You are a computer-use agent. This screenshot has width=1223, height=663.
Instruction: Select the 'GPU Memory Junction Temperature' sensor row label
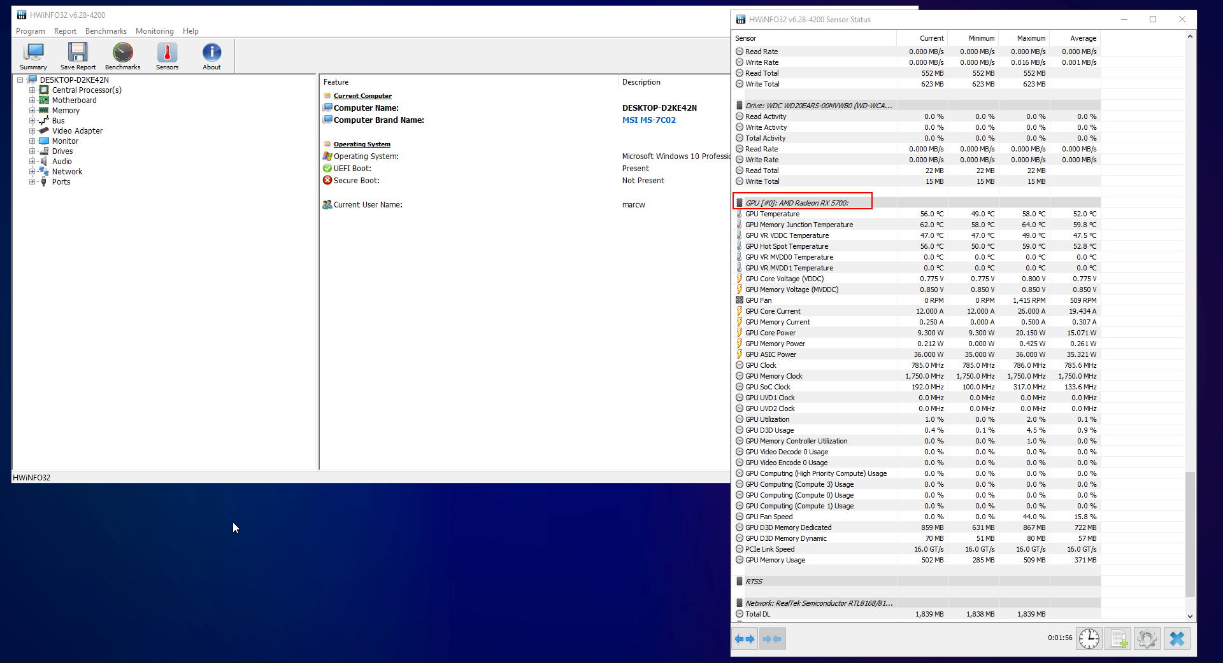coord(799,225)
